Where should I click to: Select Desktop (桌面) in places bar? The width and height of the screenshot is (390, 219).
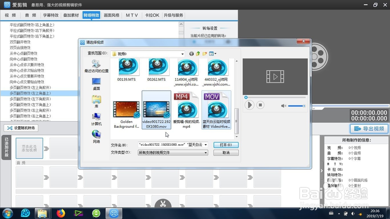click(96, 84)
